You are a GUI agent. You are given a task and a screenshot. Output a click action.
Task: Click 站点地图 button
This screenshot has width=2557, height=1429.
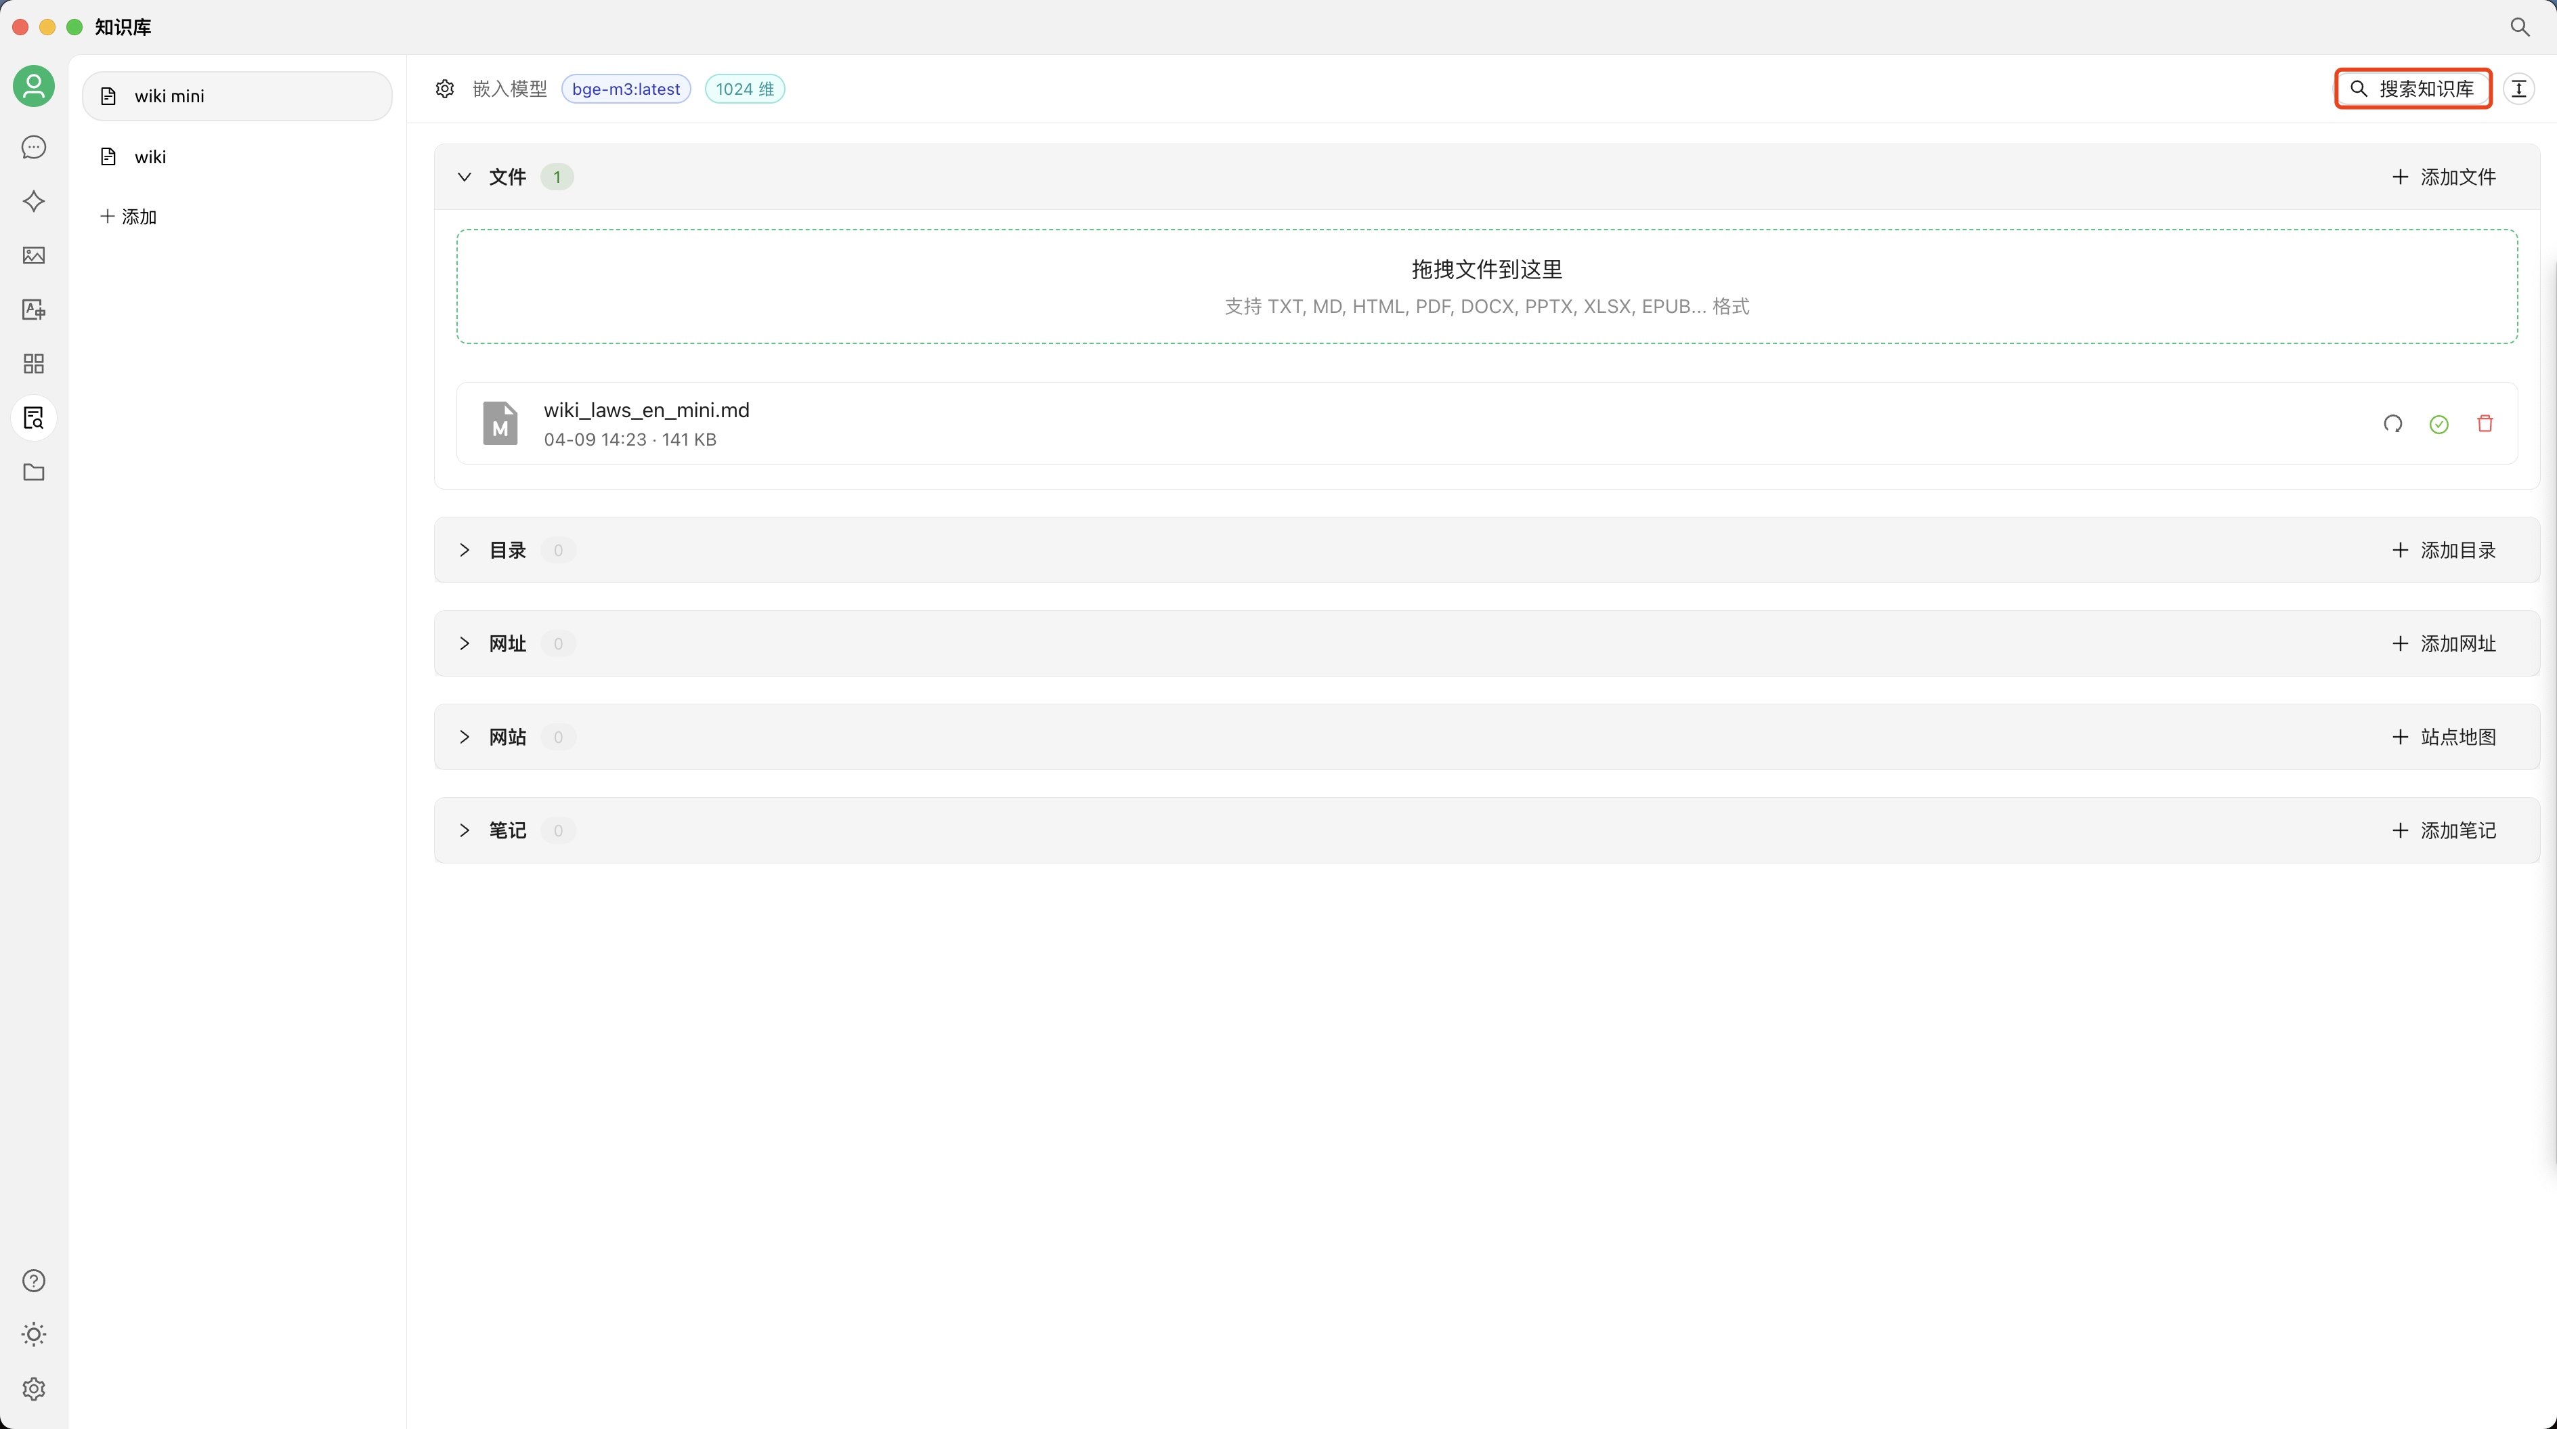coord(2444,738)
